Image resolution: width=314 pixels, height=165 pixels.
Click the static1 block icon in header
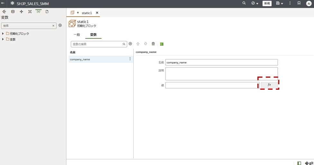point(72,23)
